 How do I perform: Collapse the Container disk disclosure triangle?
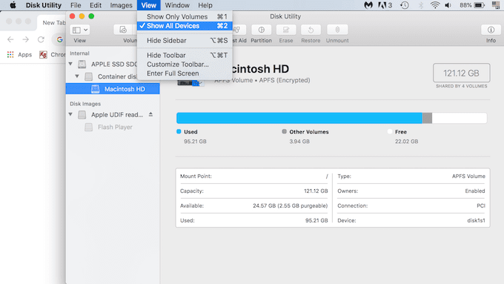point(77,76)
